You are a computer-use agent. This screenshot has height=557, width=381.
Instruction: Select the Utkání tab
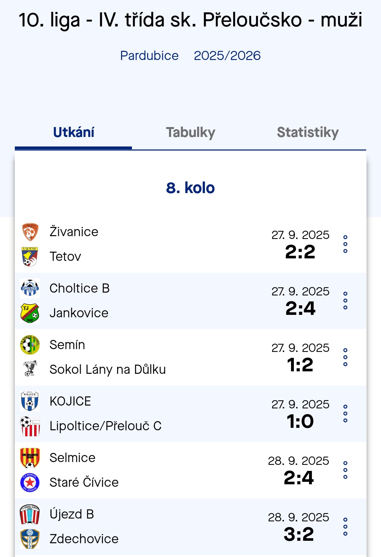tap(73, 132)
